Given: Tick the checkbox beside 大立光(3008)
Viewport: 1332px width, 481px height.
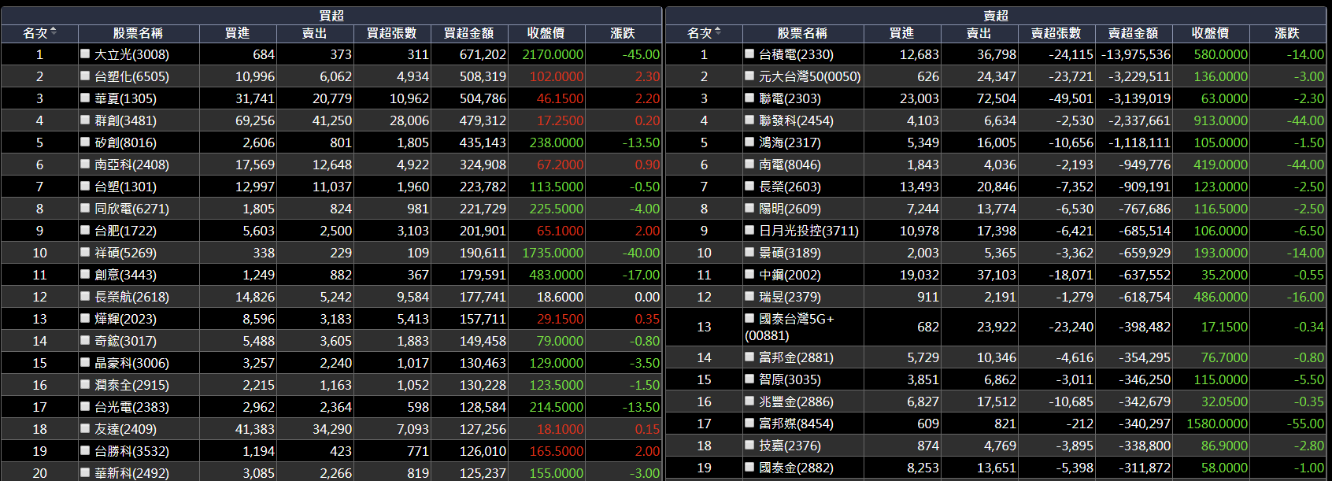Looking at the screenshot, I should [x=85, y=54].
